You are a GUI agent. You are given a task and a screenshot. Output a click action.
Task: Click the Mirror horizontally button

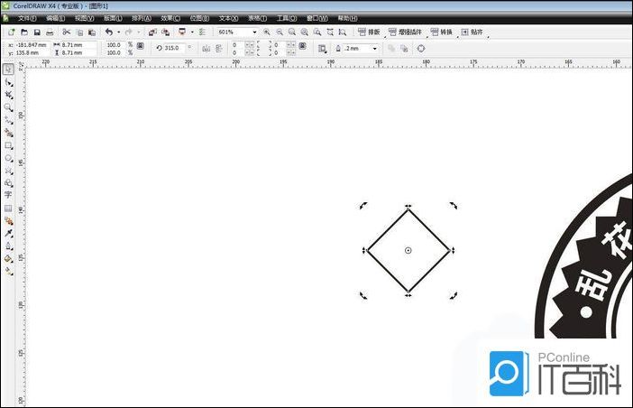pos(206,49)
